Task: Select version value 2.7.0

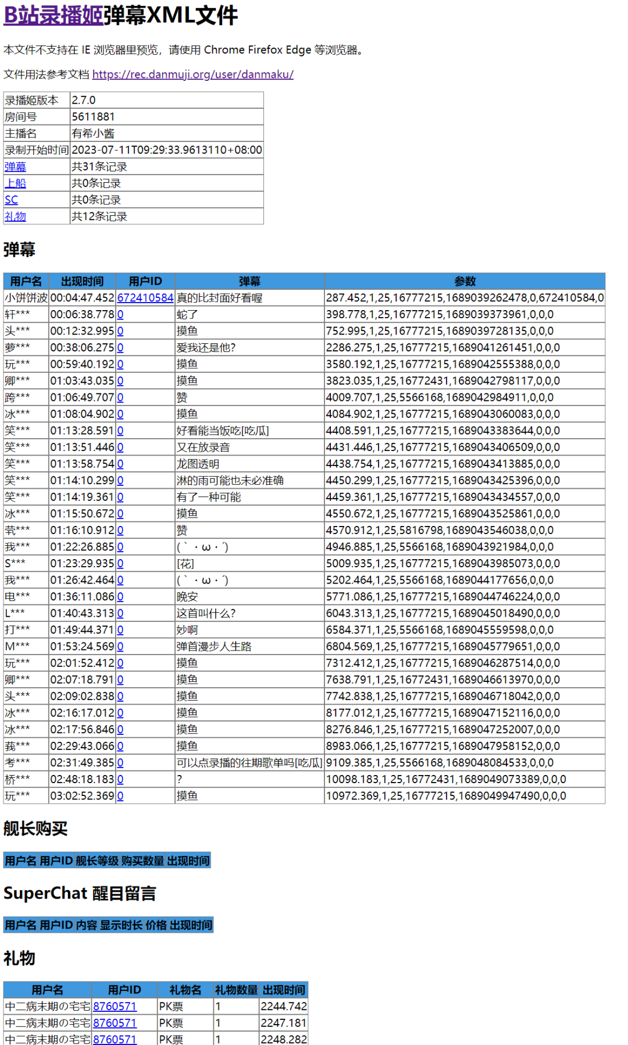Action: pos(167,100)
